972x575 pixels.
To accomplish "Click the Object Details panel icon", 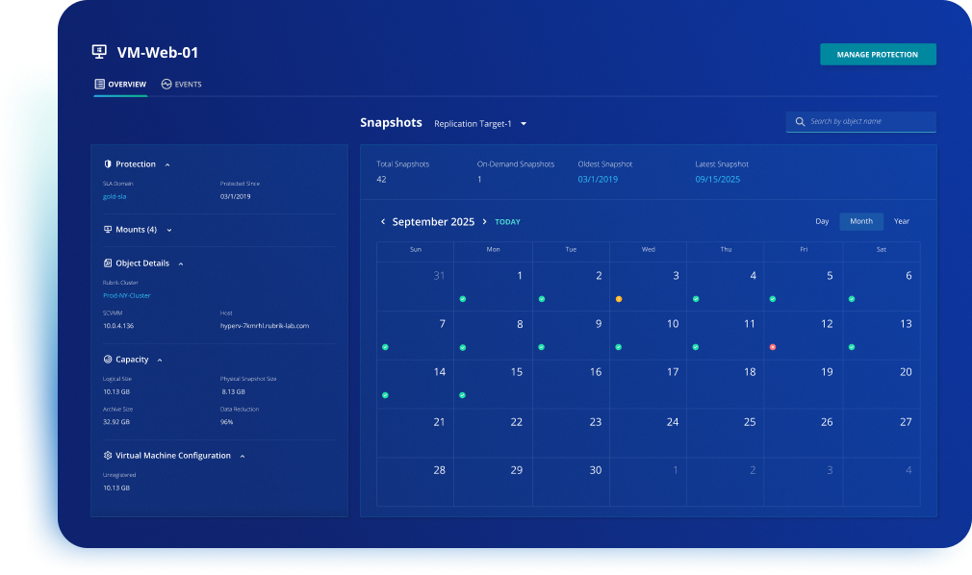I will [107, 262].
